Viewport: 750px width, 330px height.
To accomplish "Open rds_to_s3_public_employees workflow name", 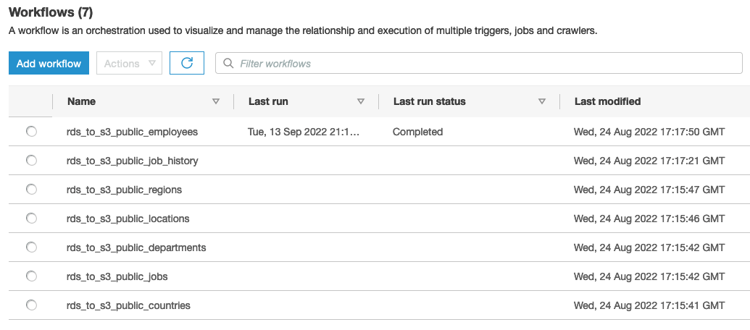I will (x=132, y=132).
